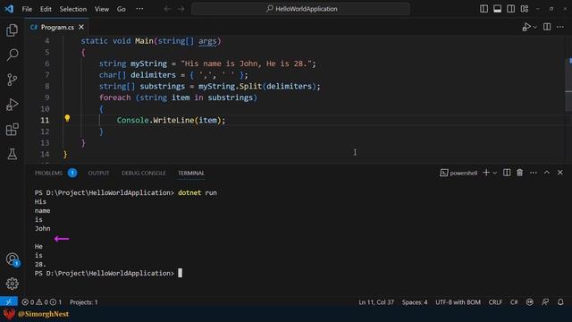Viewport: 572px width, 322px height.
Task: Open the Edit menu
Action: [x=46, y=9]
